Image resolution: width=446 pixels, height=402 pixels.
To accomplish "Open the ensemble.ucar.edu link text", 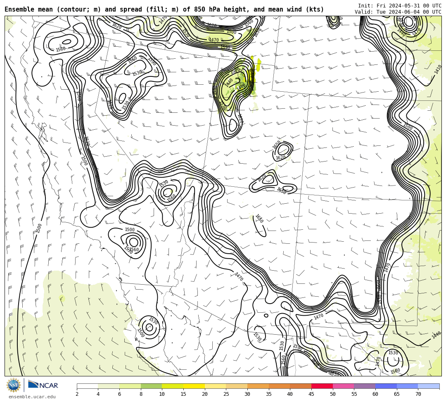I will (x=32, y=397).
